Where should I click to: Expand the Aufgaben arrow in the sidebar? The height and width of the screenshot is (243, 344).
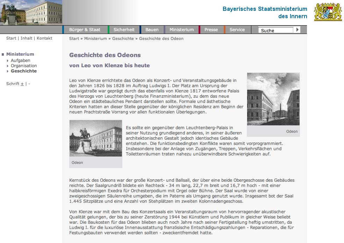pos(8,61)
